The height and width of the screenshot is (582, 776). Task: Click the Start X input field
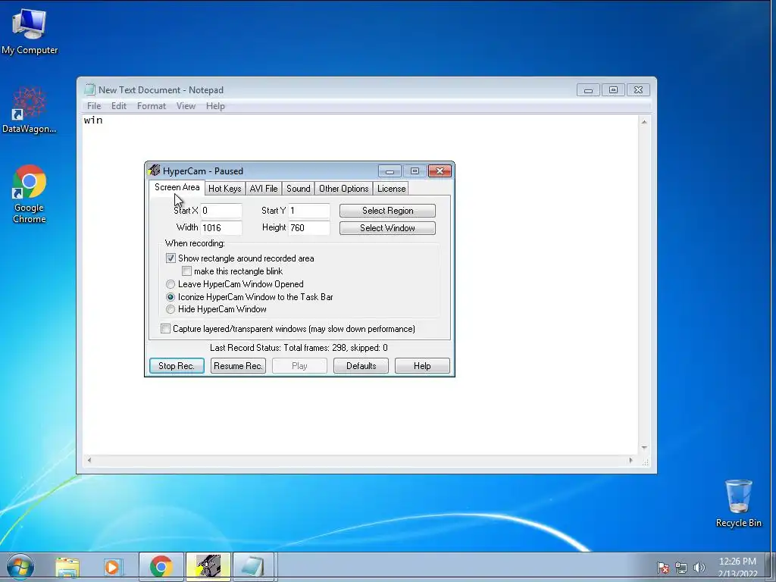click(x=221, y=211)
